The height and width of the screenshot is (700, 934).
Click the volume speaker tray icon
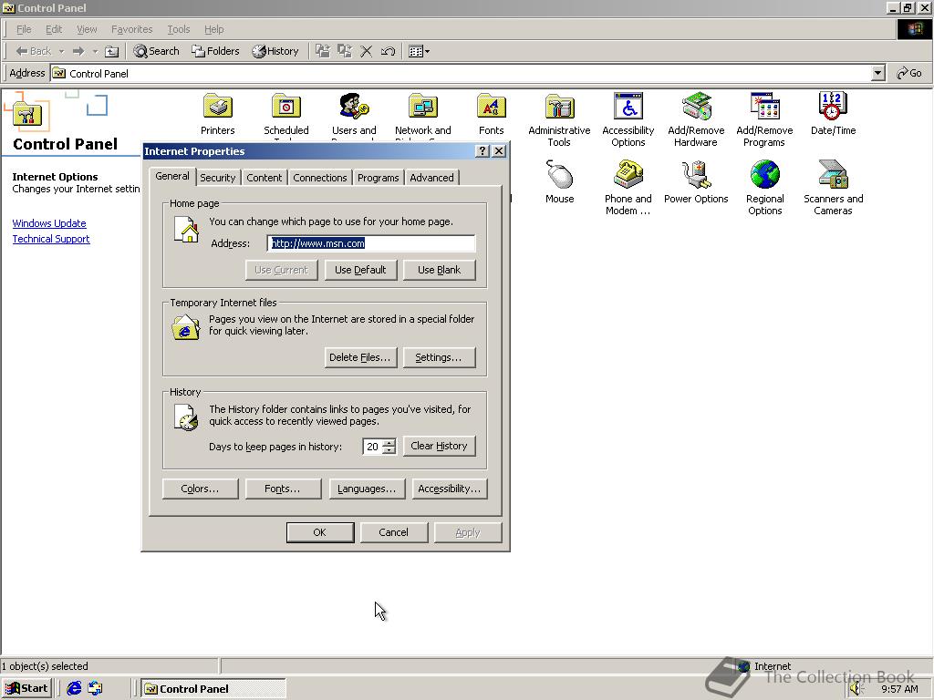click(x=856, y=688)
